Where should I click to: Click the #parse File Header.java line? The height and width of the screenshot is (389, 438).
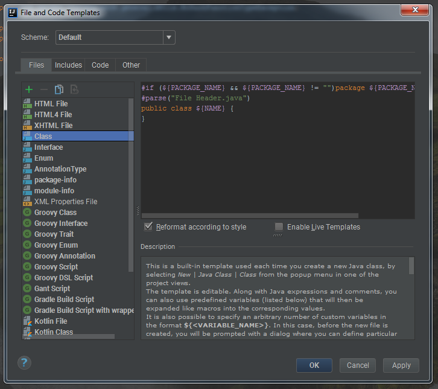[195, 98]
